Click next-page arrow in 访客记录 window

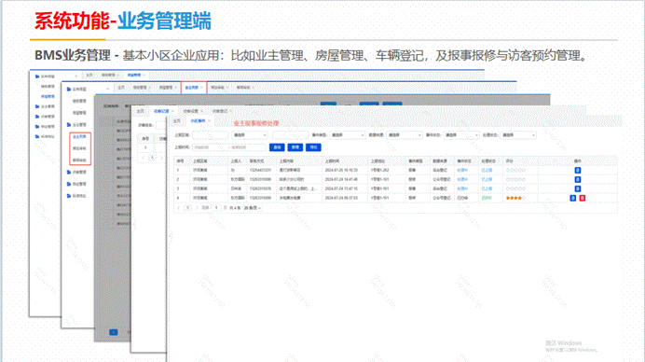161,158
